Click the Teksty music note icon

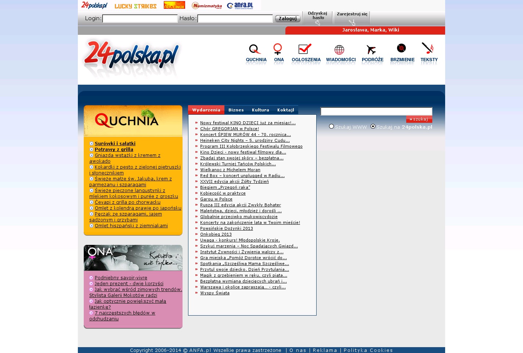click(x=428, y=48)
